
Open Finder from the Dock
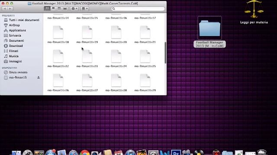16,153
